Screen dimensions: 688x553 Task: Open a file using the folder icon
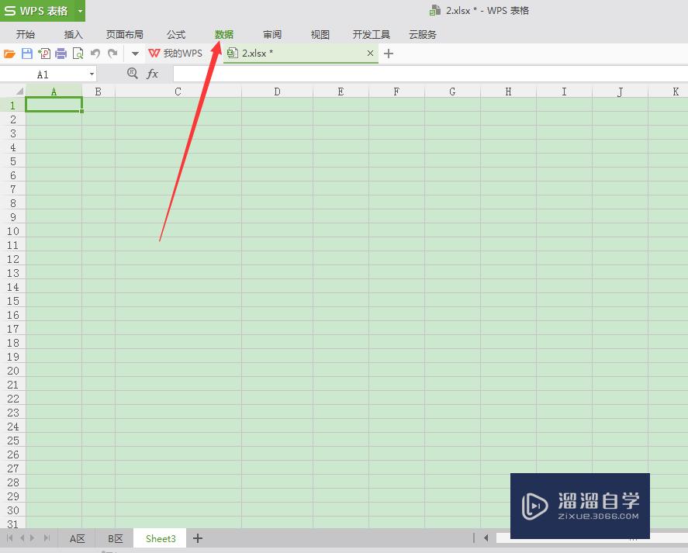pos(9,53)
